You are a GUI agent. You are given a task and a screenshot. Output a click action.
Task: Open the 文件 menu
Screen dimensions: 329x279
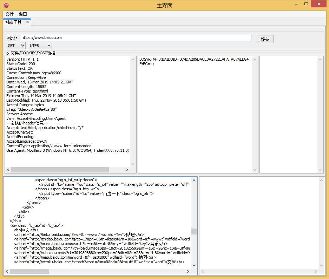9,14
